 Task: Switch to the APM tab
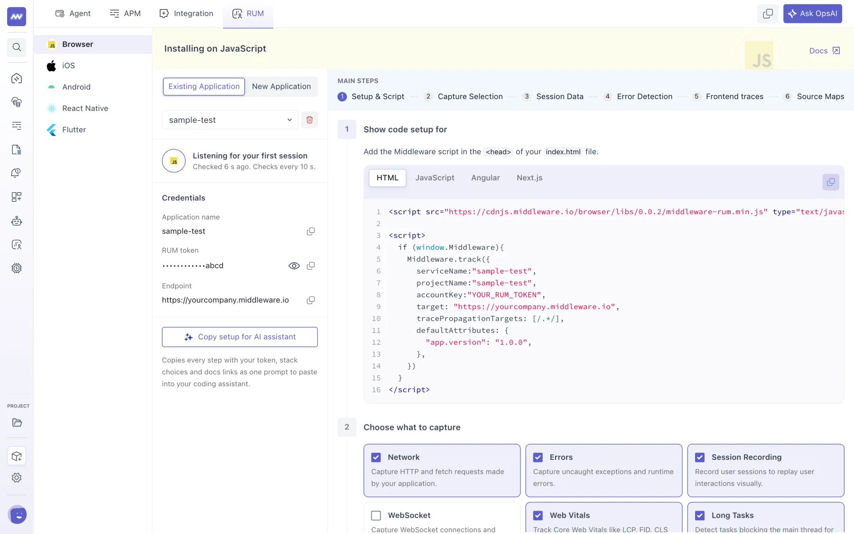point(125,13)
